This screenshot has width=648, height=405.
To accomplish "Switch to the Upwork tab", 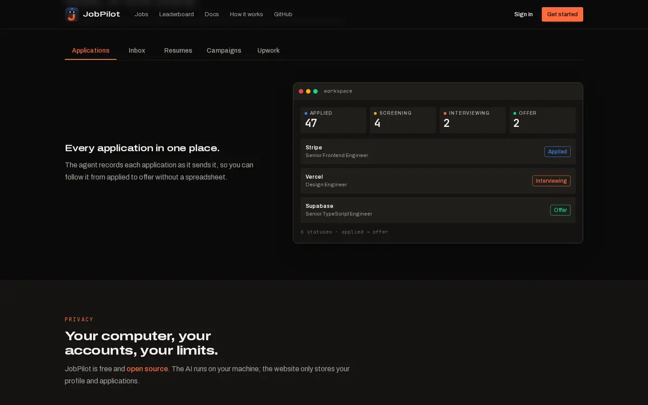I will (x=268, y=50).
